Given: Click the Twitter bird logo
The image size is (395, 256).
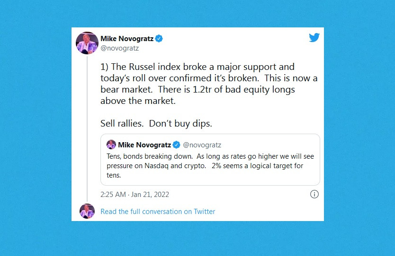Looking at the screenshot, I should click(x=314, y=37).
